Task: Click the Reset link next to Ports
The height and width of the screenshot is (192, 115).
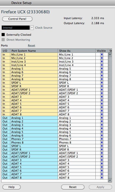Action: (31, 45)
